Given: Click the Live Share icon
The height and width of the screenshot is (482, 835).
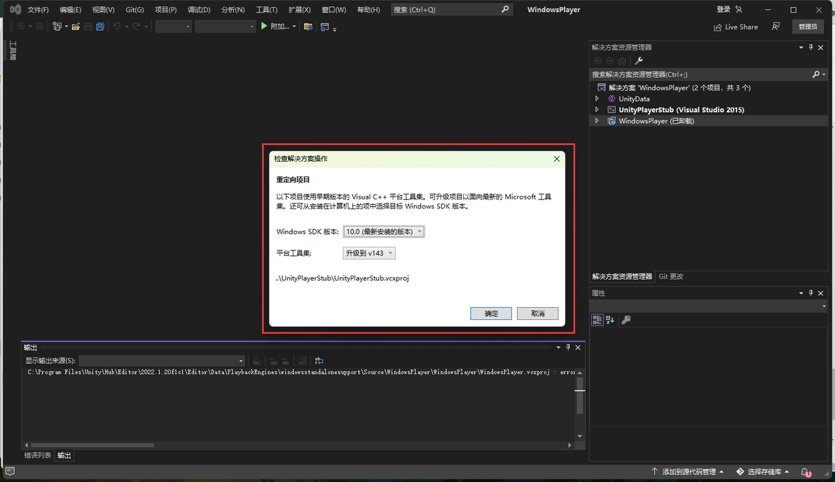Looking at the screenshot, I should 718,27.
